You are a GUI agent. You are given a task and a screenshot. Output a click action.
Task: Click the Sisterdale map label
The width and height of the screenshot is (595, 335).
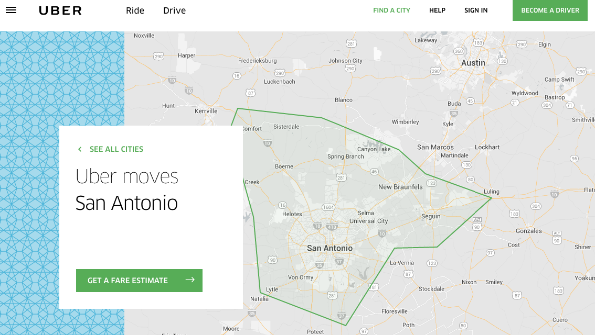[x=286, y=127]
